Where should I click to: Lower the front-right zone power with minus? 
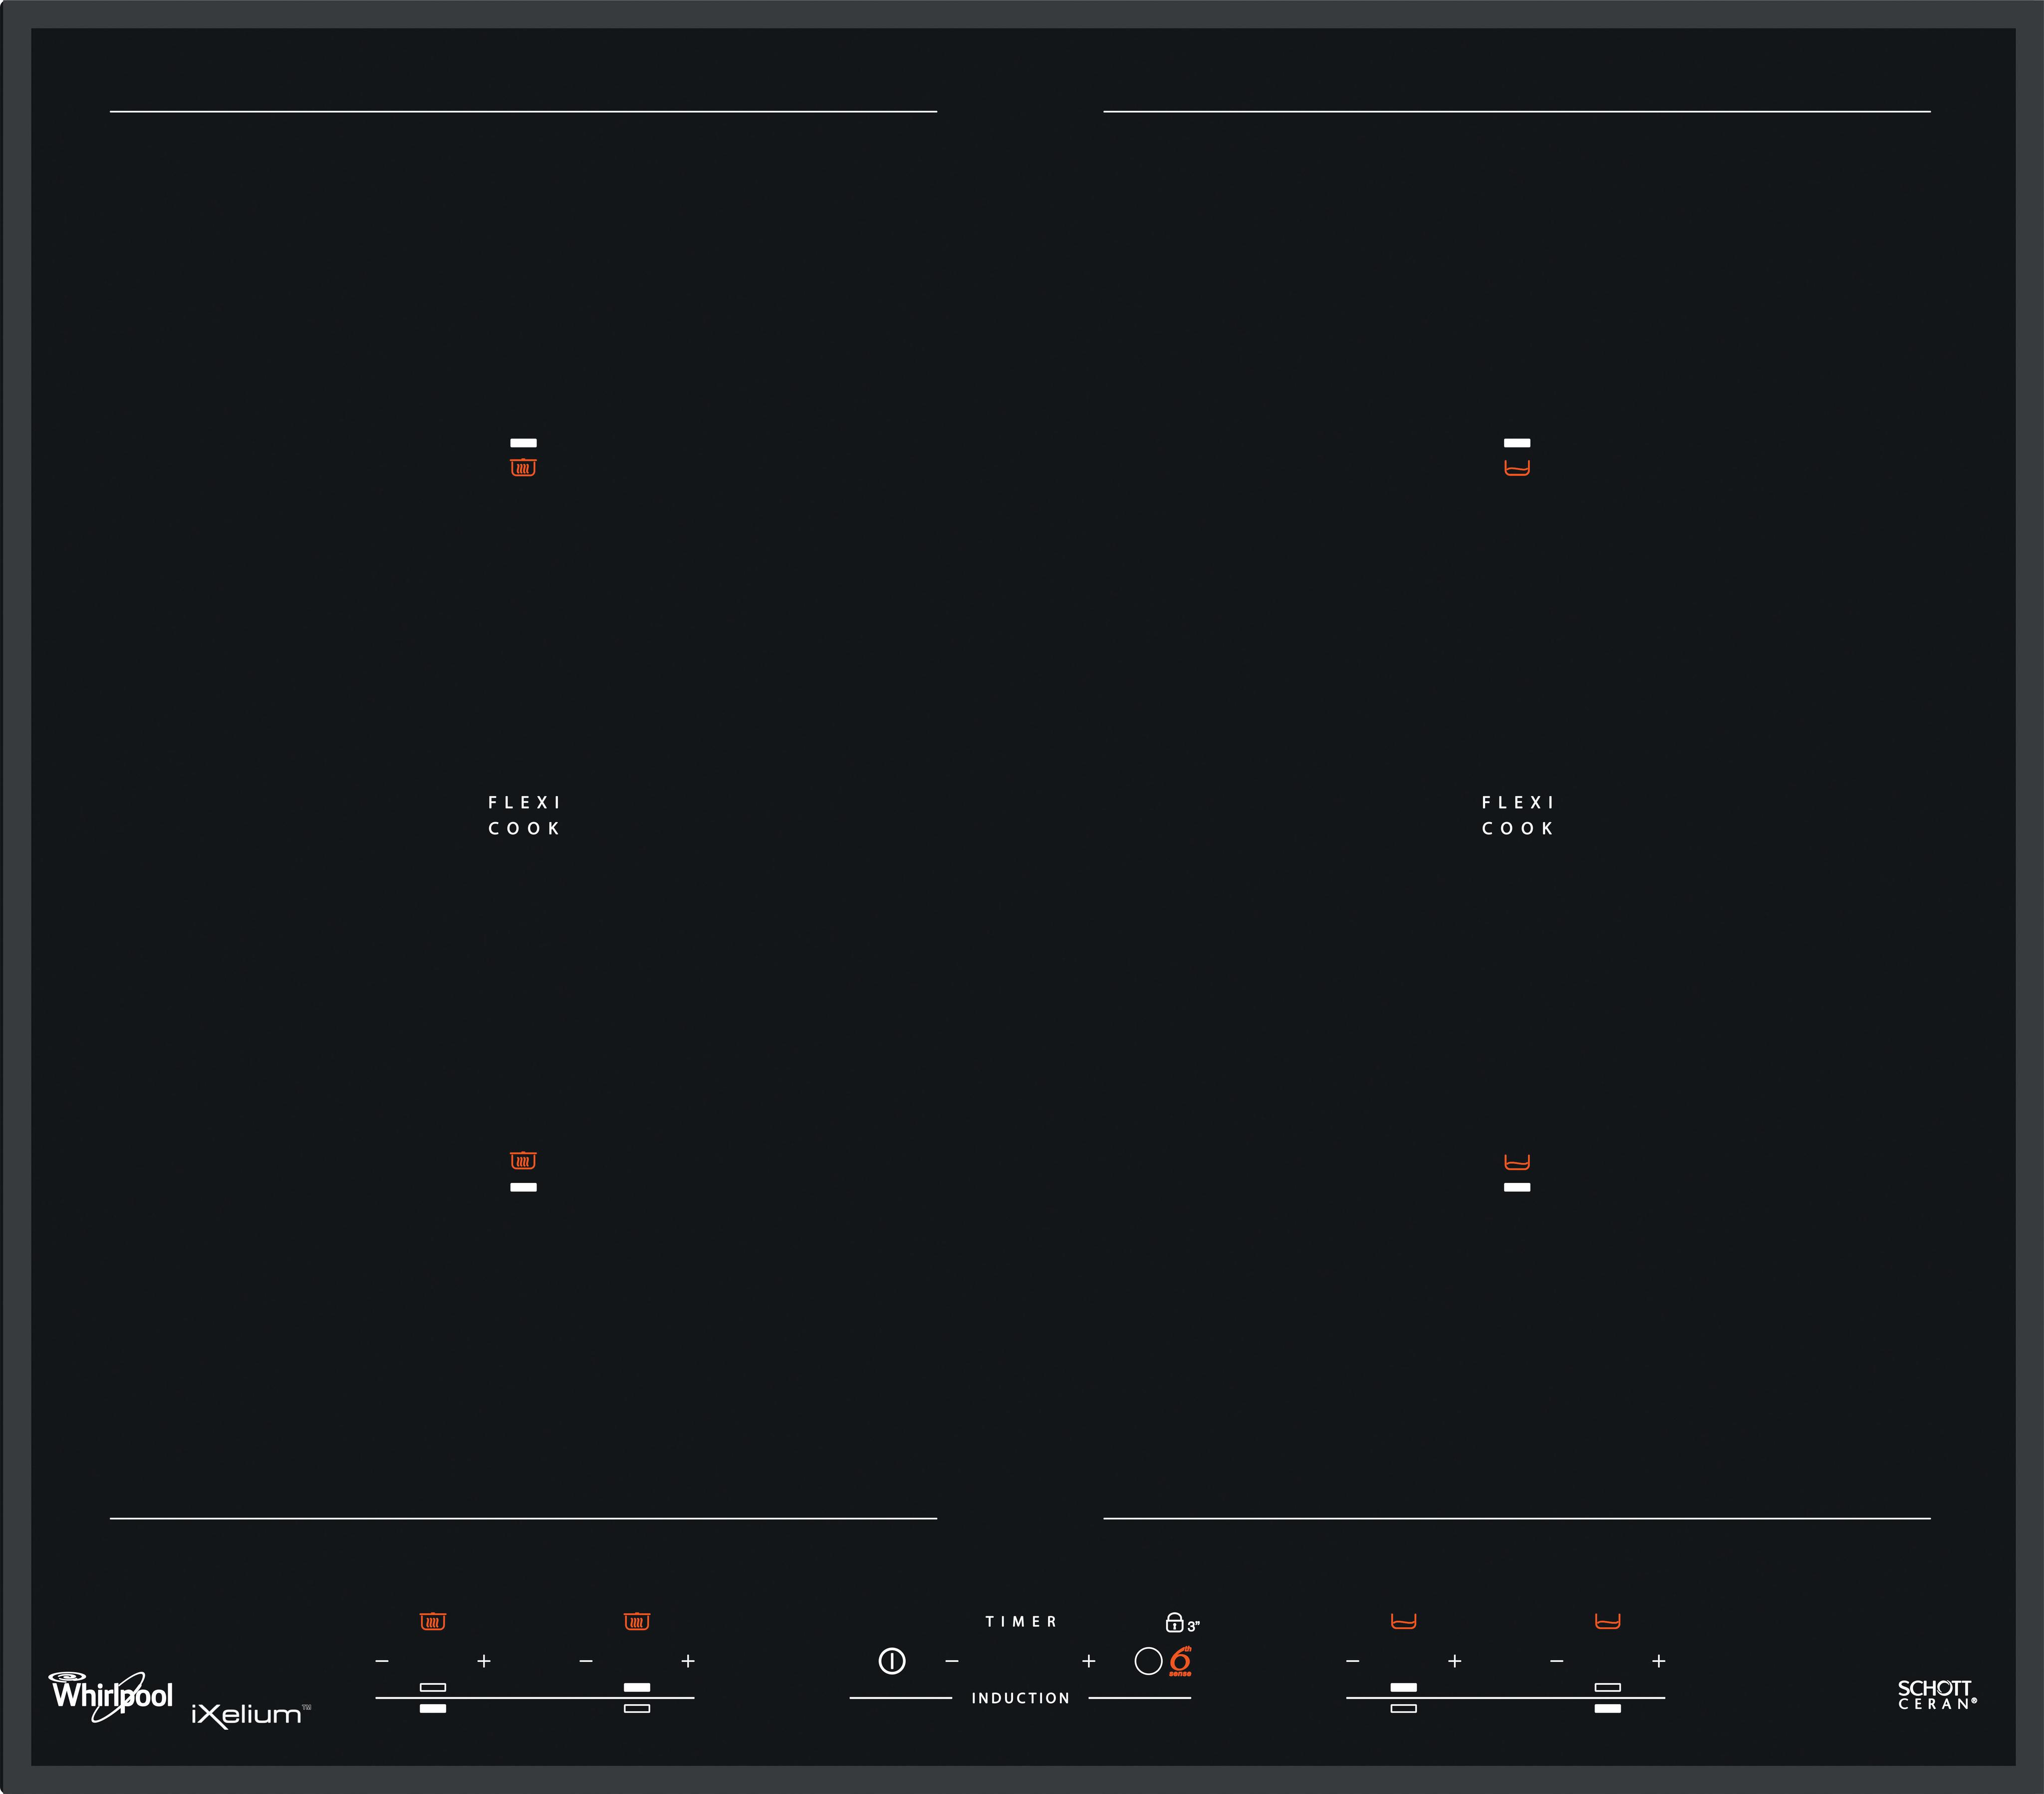point(1557,1661)
